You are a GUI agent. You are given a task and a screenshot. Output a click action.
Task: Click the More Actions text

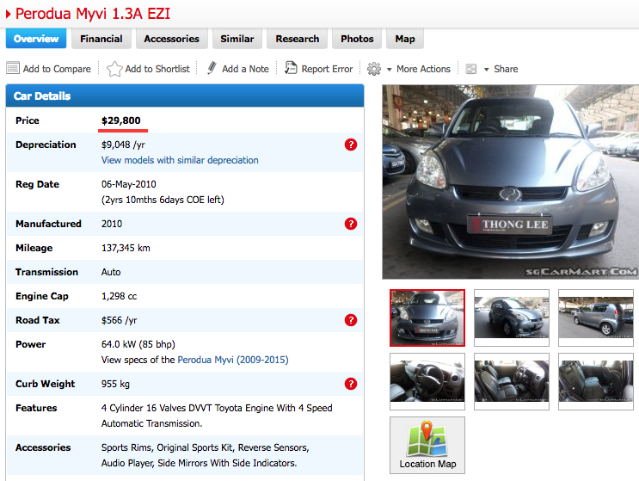(423, 69)
